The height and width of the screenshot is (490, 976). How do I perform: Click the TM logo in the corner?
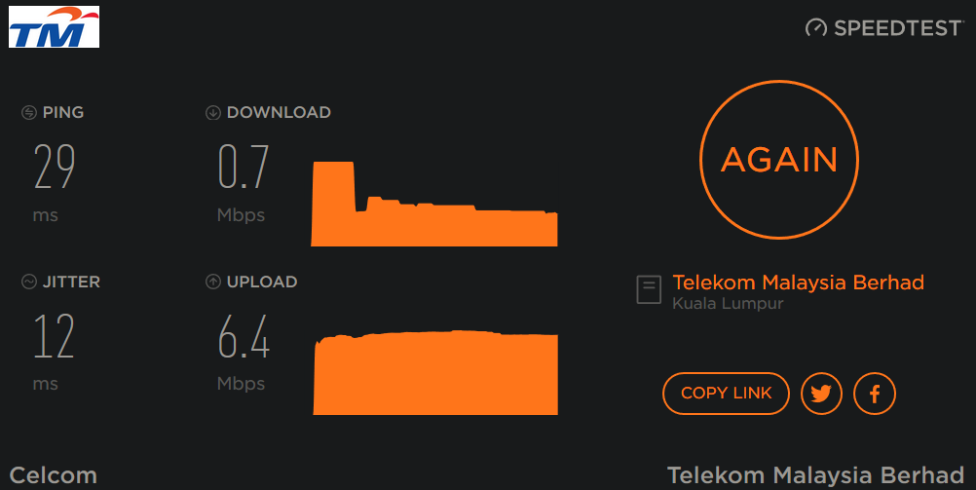pos(55,27)
